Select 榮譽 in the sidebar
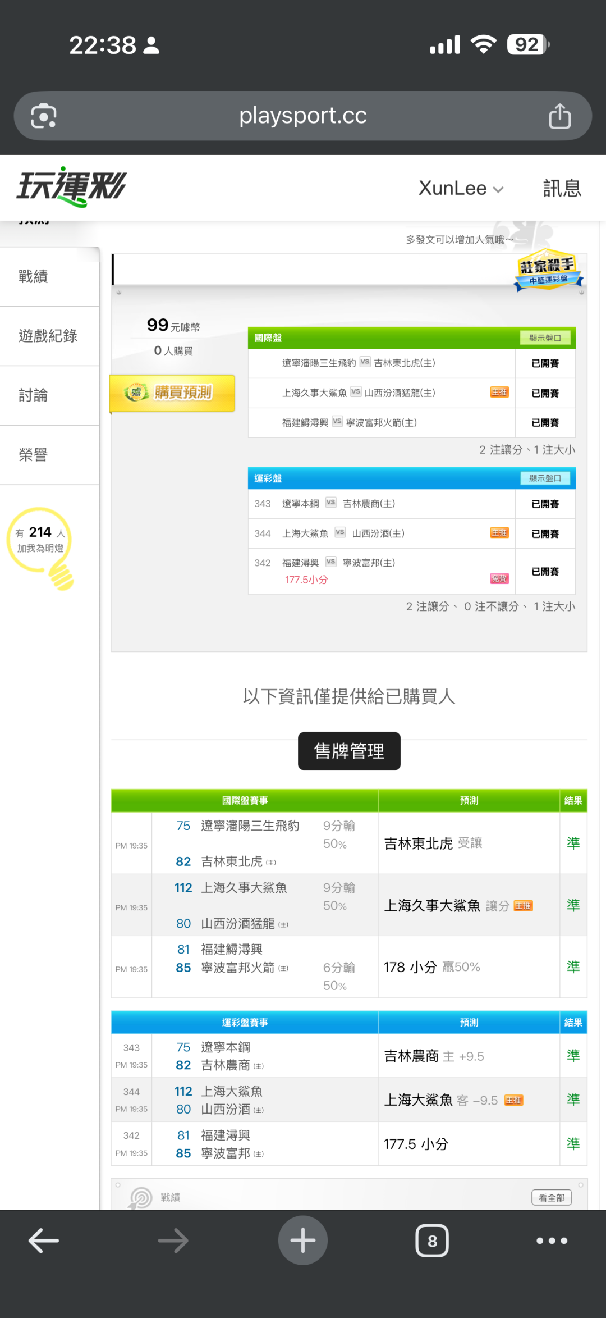 [34, 455]
